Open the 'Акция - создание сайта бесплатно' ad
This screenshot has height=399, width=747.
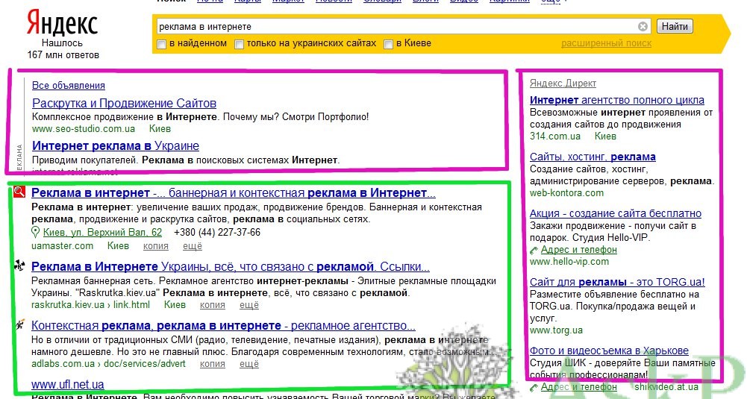tap(616, 213)
